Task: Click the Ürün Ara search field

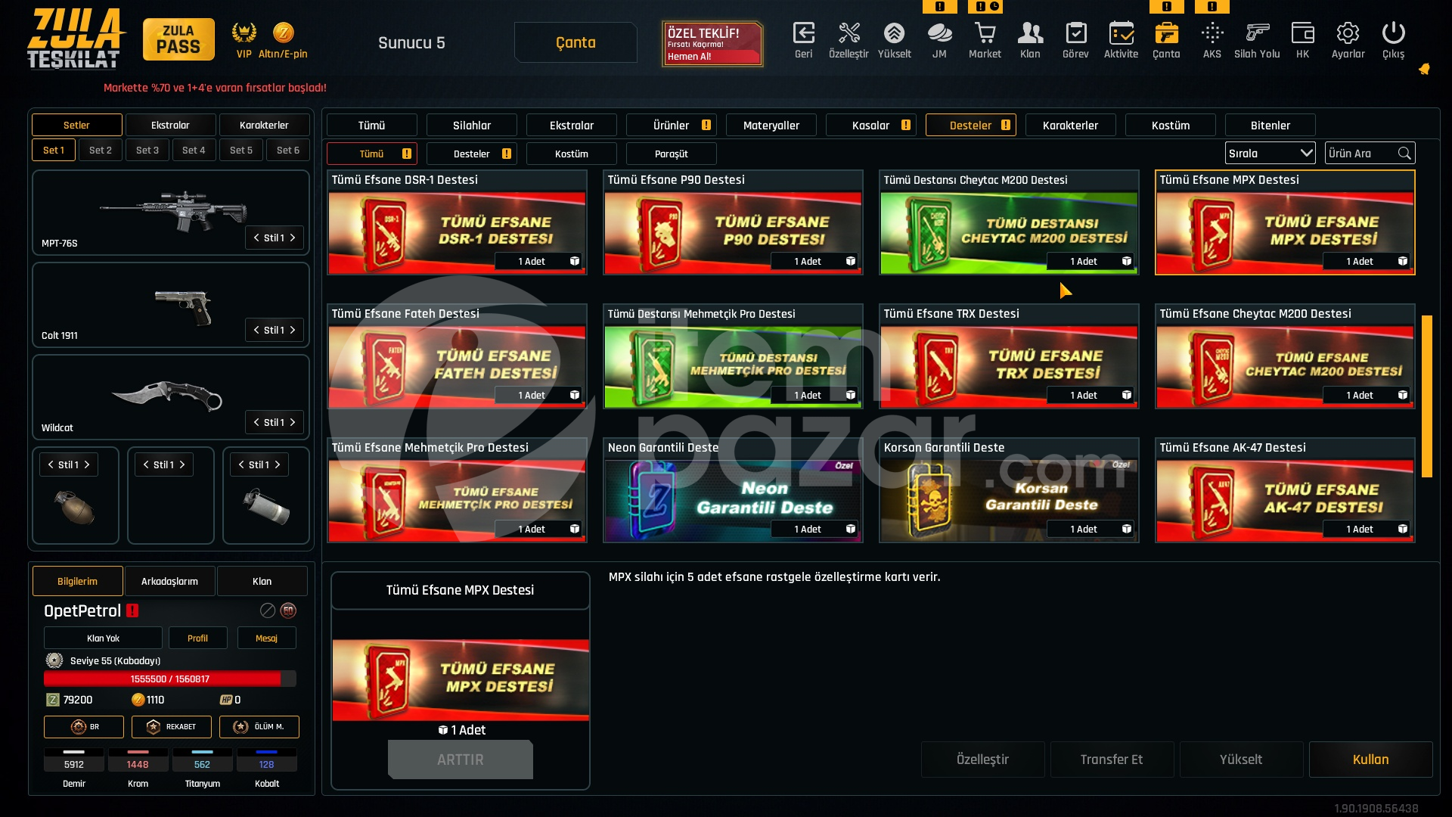Action: tap(1370, 154)
